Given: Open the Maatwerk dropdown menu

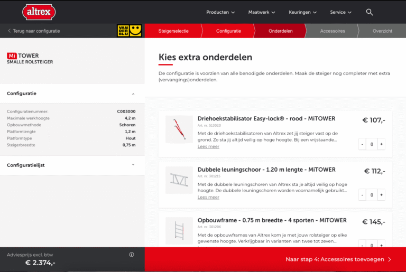Looking at the screenshot, I should [262, 12].
